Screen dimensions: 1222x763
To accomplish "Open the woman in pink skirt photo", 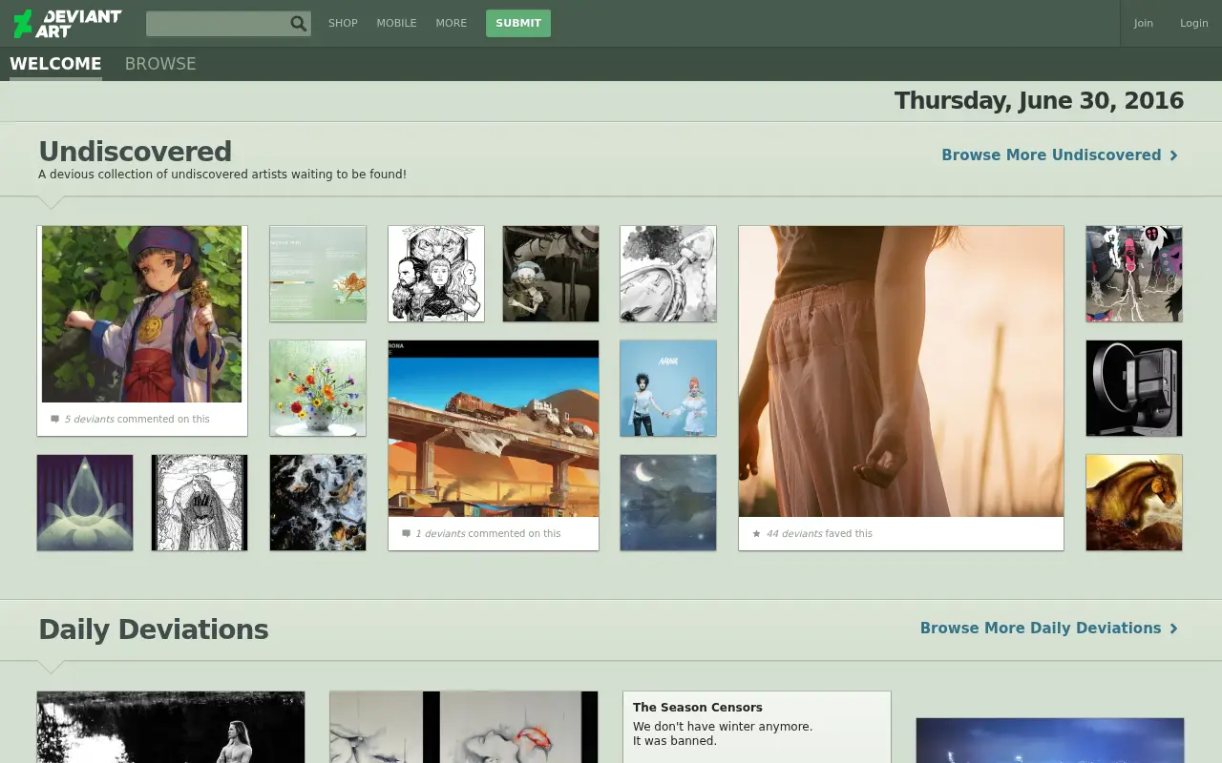I will pos(901,372).
